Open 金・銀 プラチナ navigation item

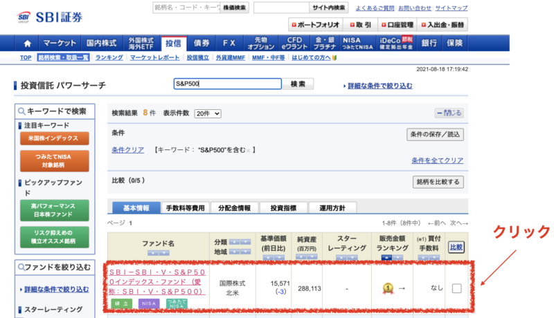coord(325,44)
